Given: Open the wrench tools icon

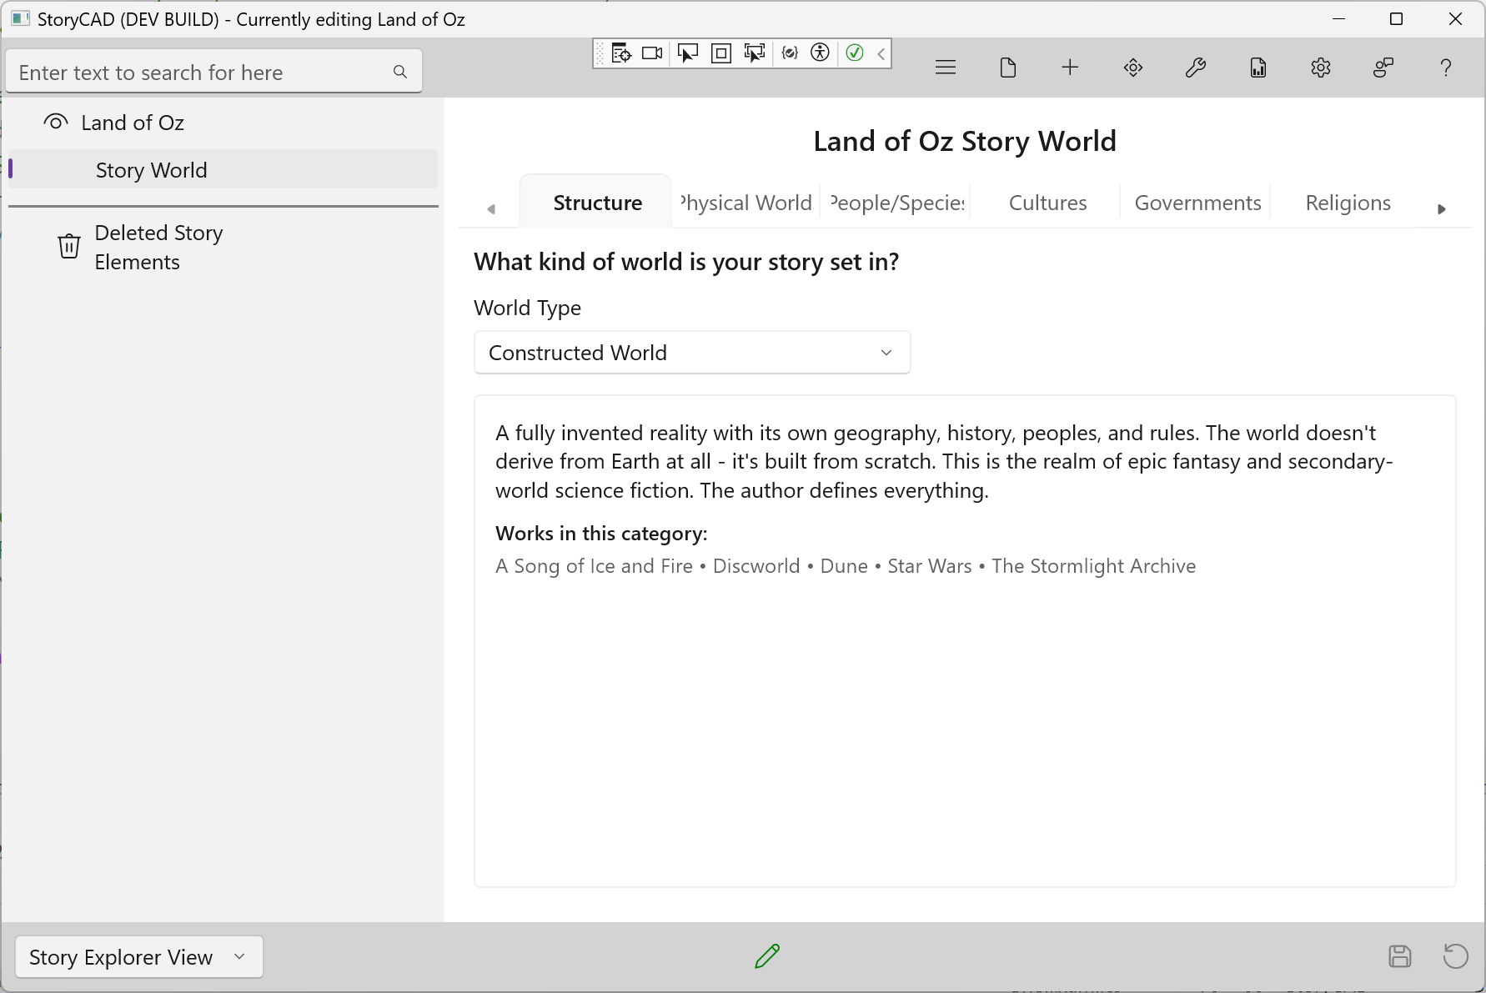Looking at the screenshot, I should coord(1195,68).
